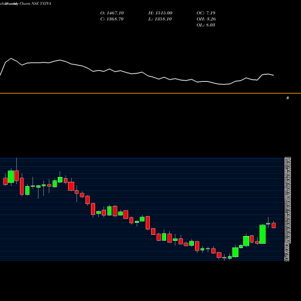Select the close price 'C: 1368.70'

click(112, 19)
